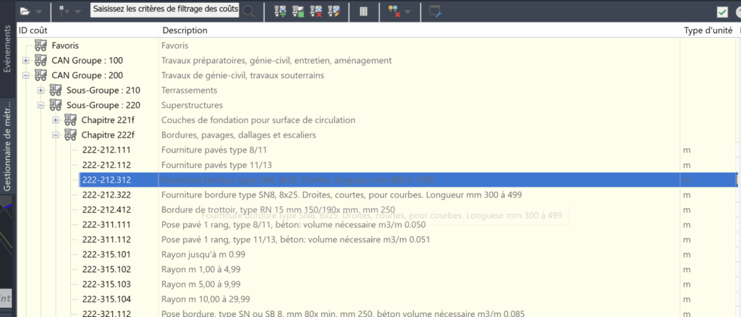Click the magnifier search icon beside filter field
Screen dimensions: 741x317
click(x=249, y=11)
